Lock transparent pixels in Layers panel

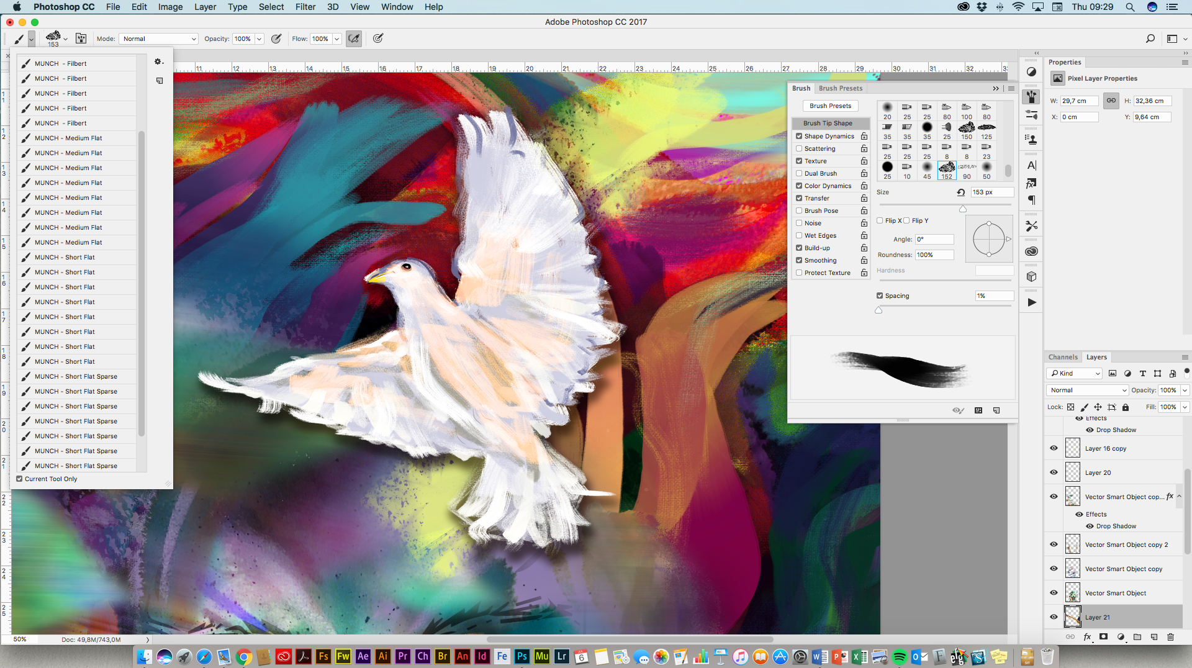pos(1070,407)
